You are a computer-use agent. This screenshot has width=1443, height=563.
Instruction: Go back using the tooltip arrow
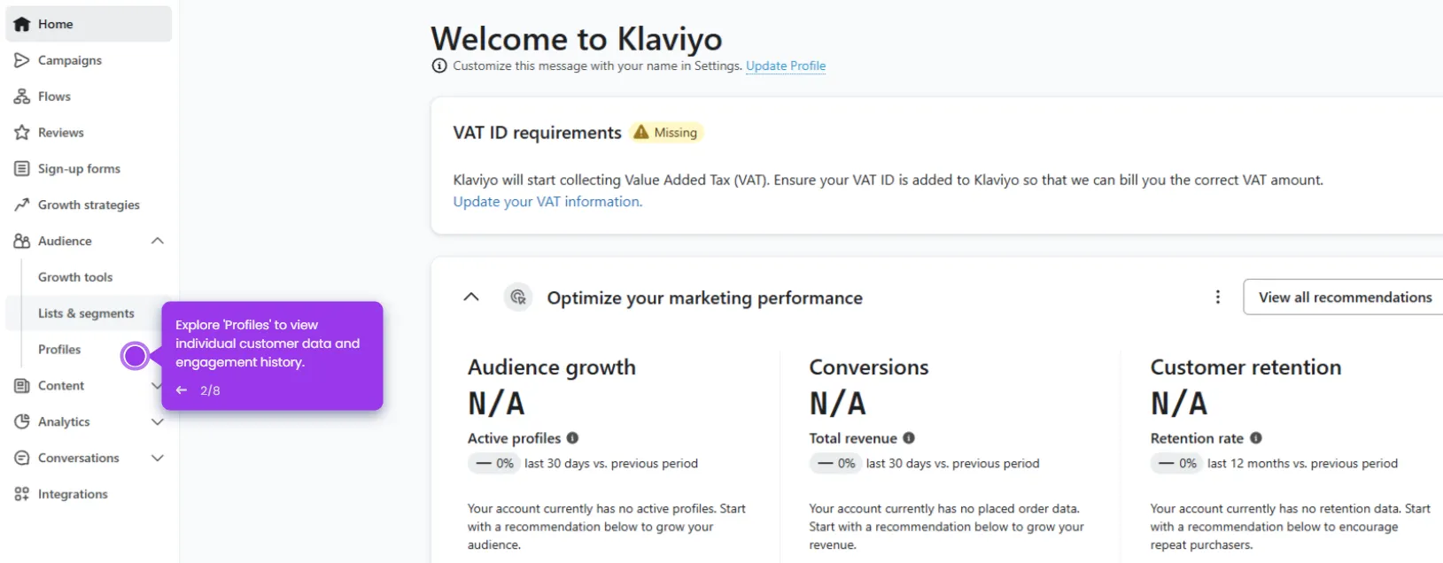pyautogui.click(x=182, y=390)
